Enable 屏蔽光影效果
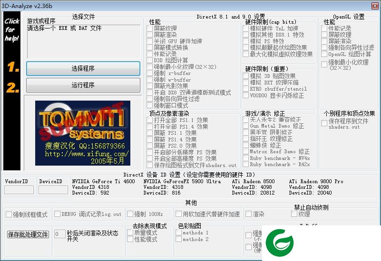Image resolution: width=381 pixels, height=261 pixels. pyautogui.click(x=150, y=86)
